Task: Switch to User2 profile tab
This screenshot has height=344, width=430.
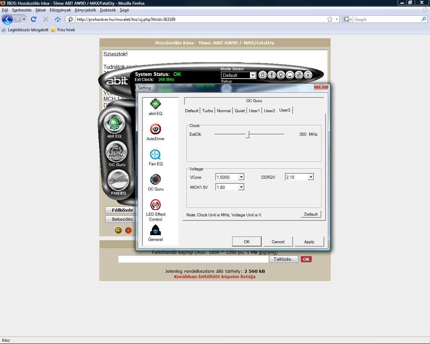Action: pos(269,111)
